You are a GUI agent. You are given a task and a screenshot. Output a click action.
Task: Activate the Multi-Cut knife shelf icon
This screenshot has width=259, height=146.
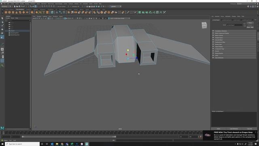coord(128,12)
